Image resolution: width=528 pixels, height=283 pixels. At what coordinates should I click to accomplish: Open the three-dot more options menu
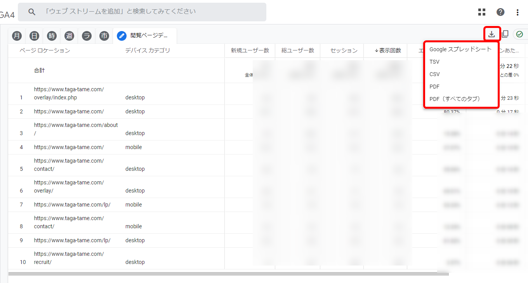tap(518, 12)
